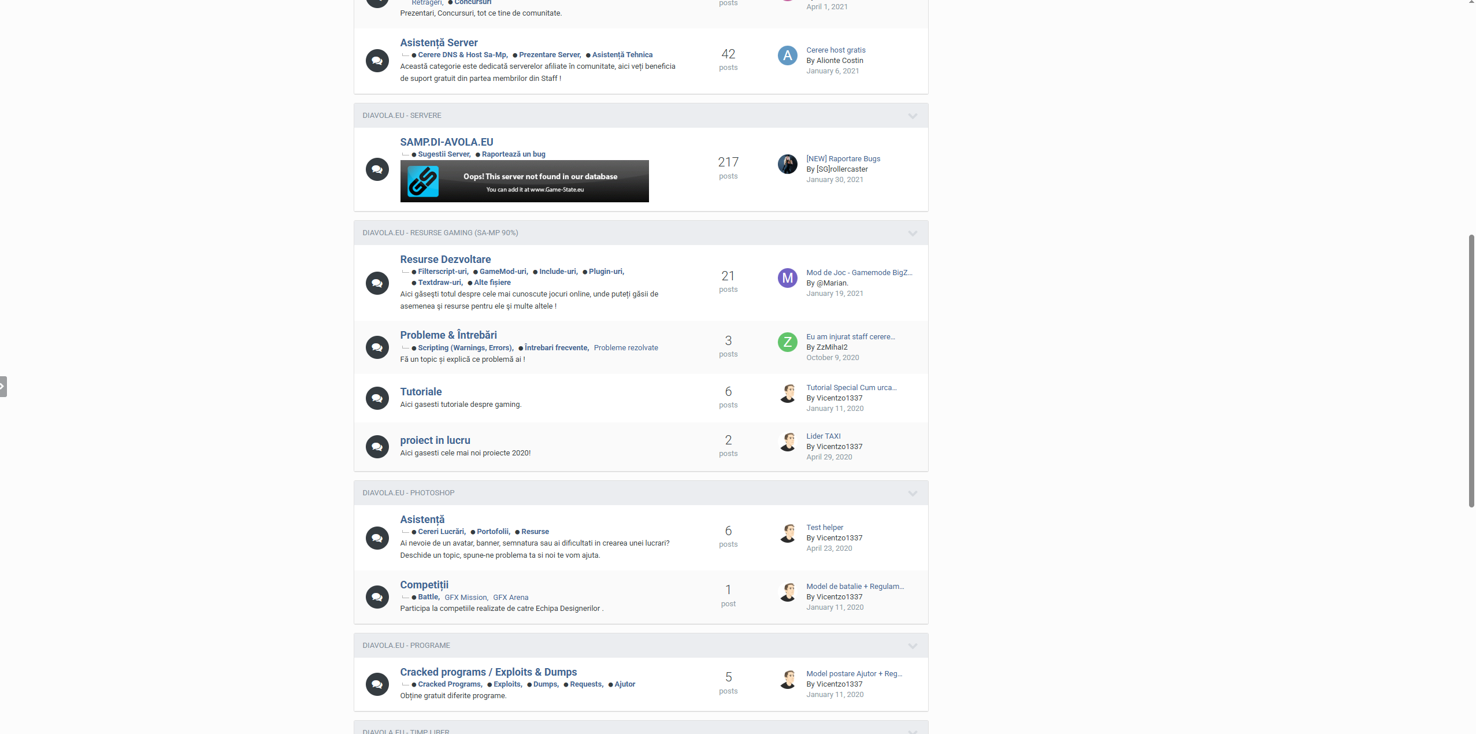Screen dimensions: 1476x734
Task: Open ZzMihal2's green Z avatar
Action: click(x=787, y=342)
